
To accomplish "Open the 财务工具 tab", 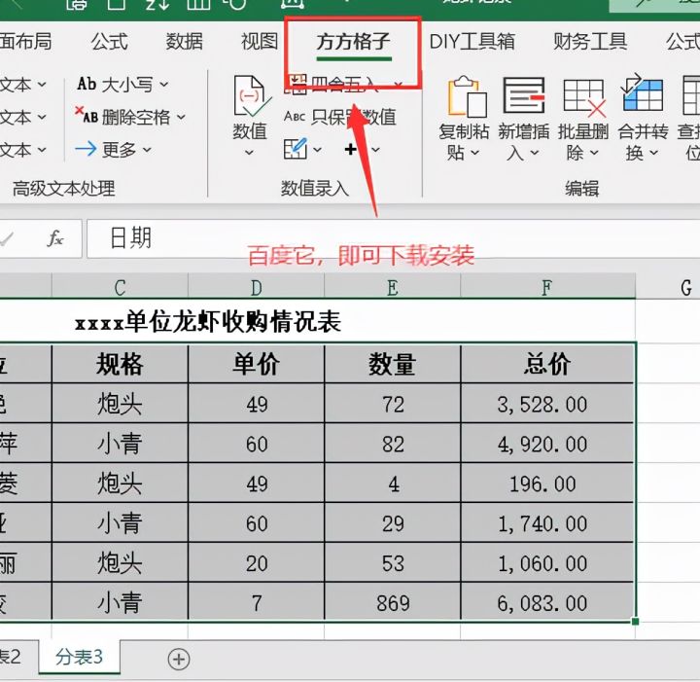I will (x=590, y=42).
